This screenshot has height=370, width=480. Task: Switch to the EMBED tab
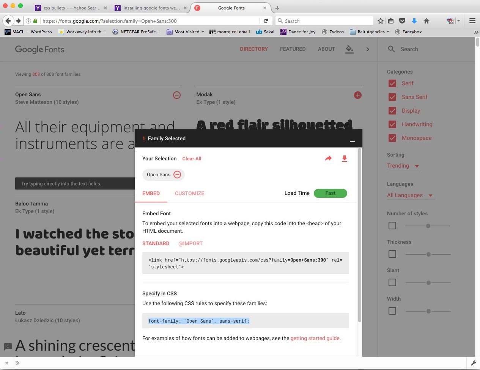point(151,193)
